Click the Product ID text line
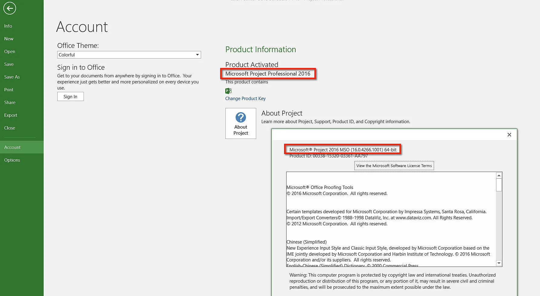This screenshot has height=296, width=540. [329, 156]
